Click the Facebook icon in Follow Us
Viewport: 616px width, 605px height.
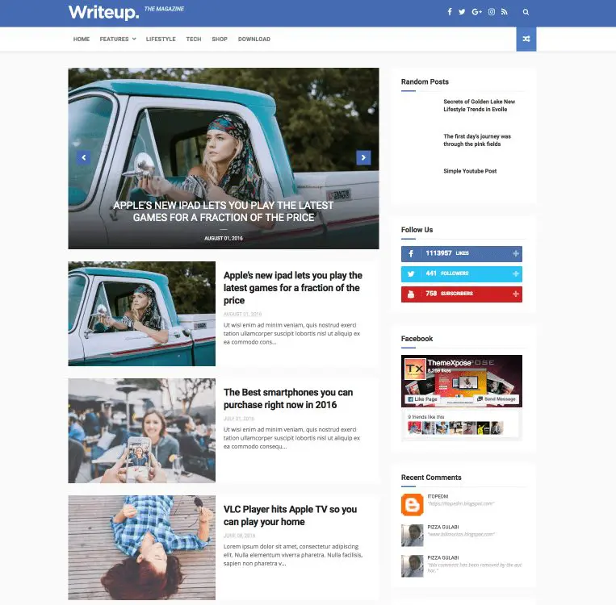tap(411, 253)
